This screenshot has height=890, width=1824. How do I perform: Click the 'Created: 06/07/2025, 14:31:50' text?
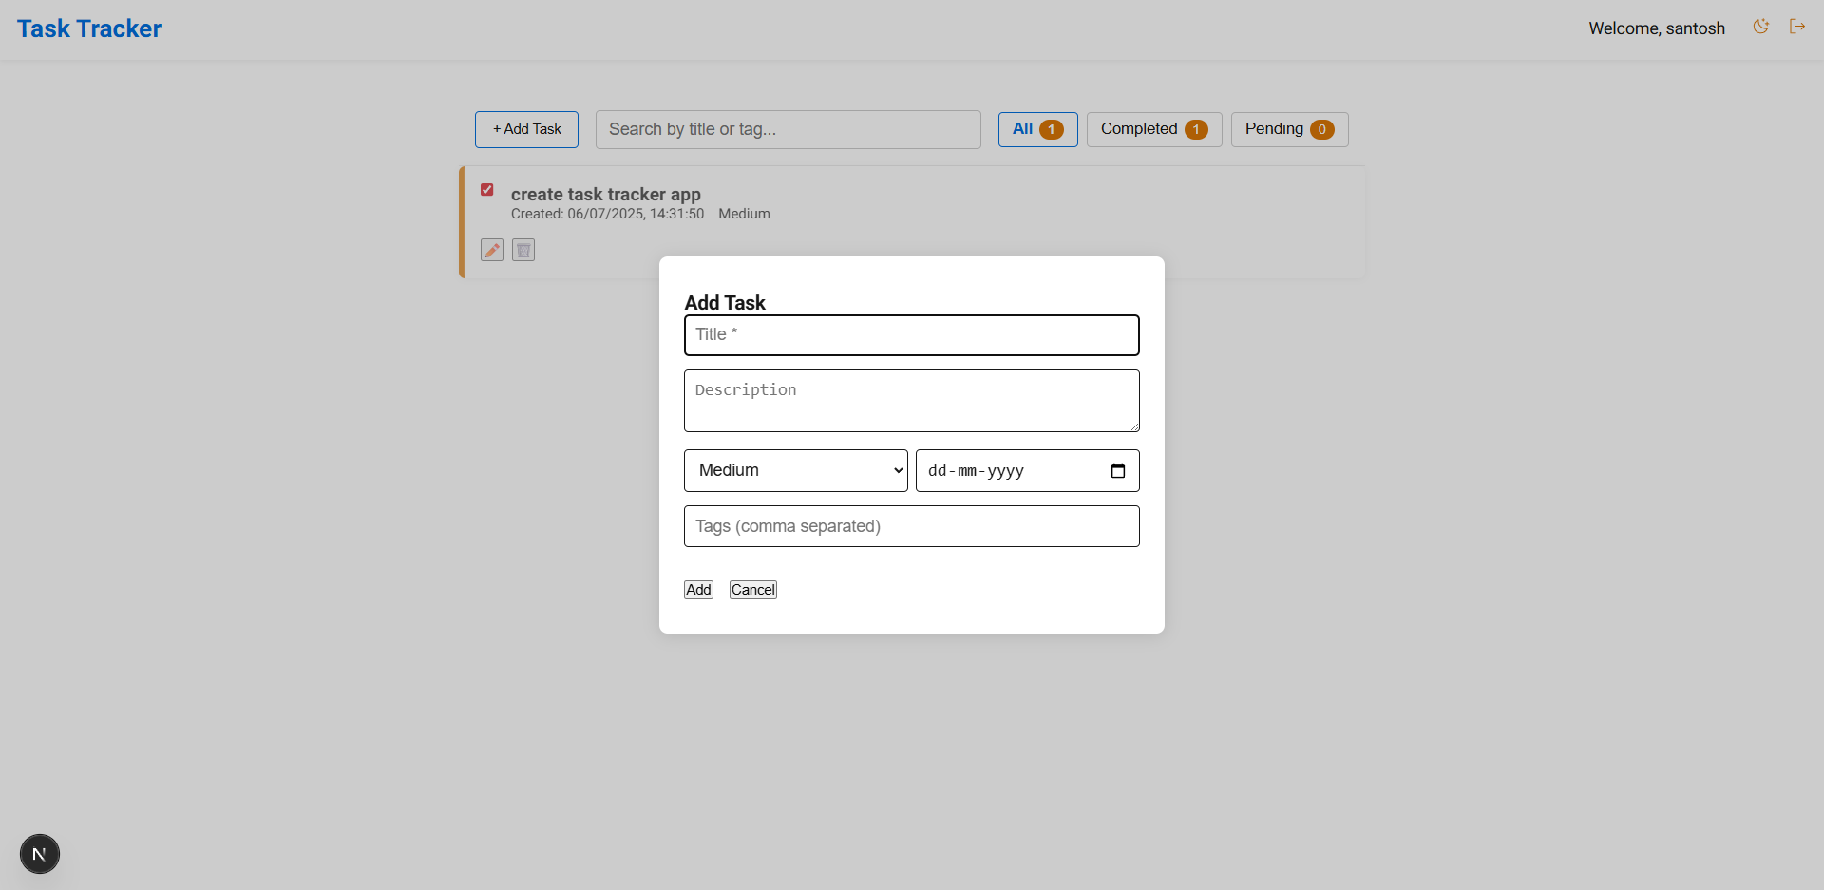(607, 214)
